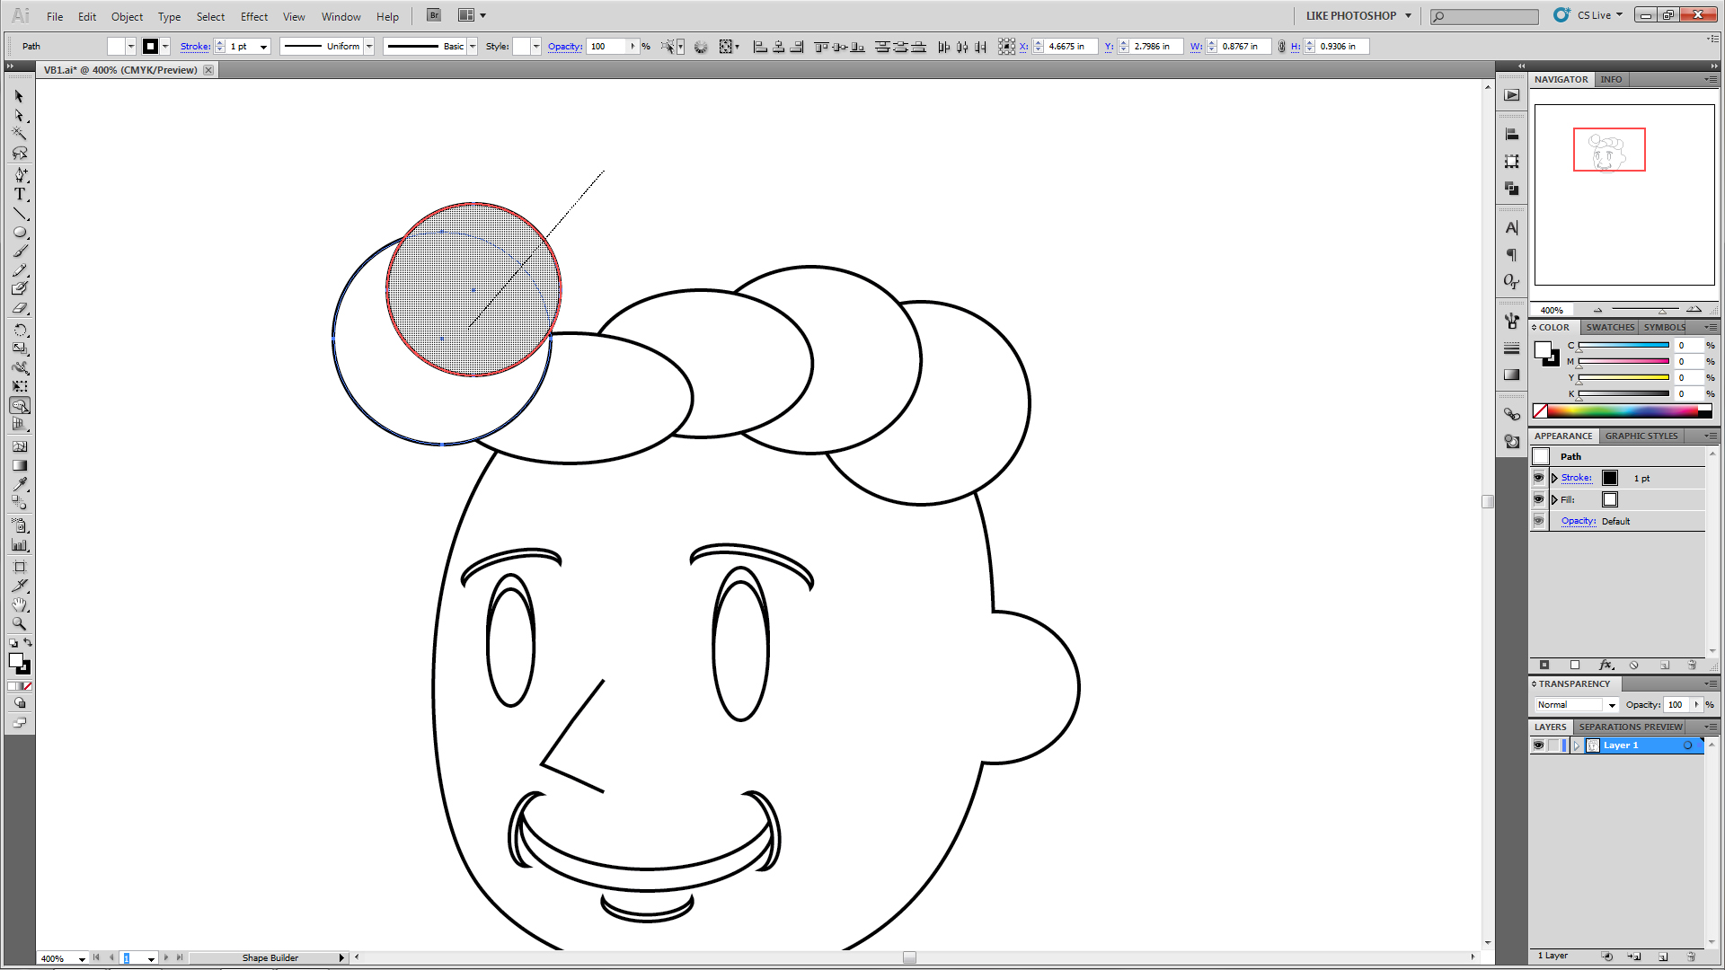Screen dimensions: 1725x970
Task: Toggle Fill visibility in Appearance panel
Action: (1538, 499)
